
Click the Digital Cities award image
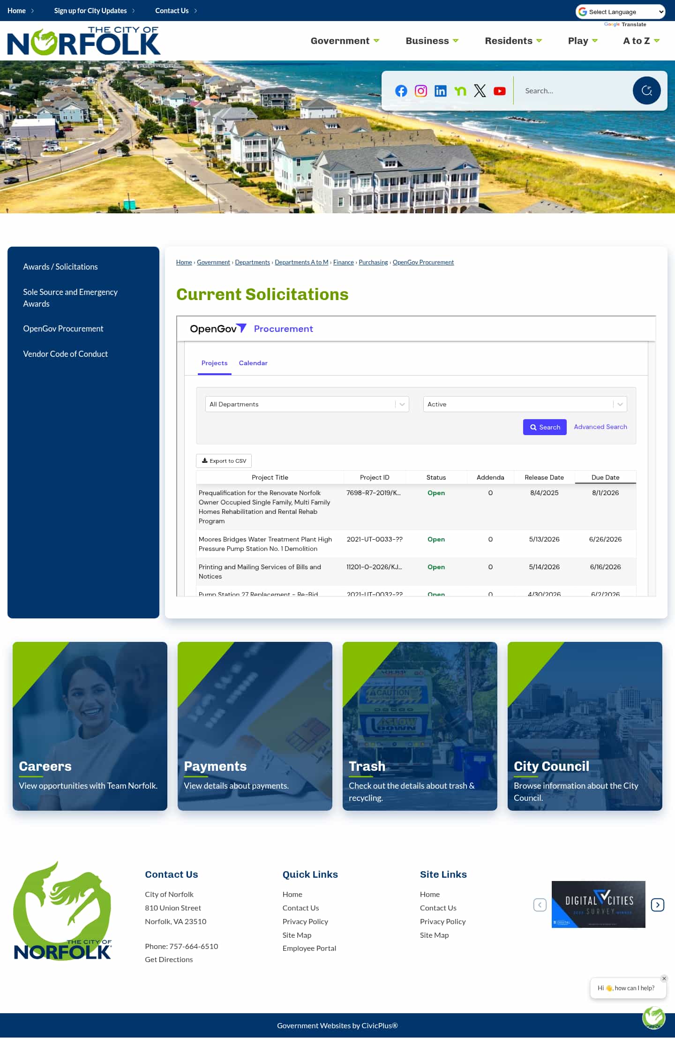[x=599, y=904]
